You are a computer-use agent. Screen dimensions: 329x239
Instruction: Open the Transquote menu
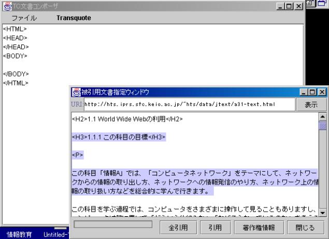point(74,18)
